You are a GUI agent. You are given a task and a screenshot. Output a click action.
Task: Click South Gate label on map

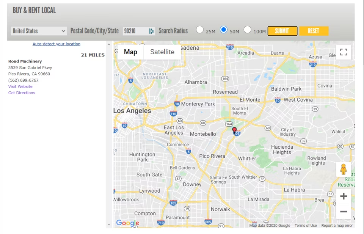click(149, 174)
